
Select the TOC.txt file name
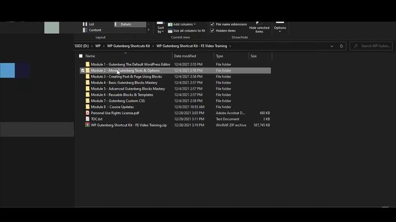coord(97,119)
